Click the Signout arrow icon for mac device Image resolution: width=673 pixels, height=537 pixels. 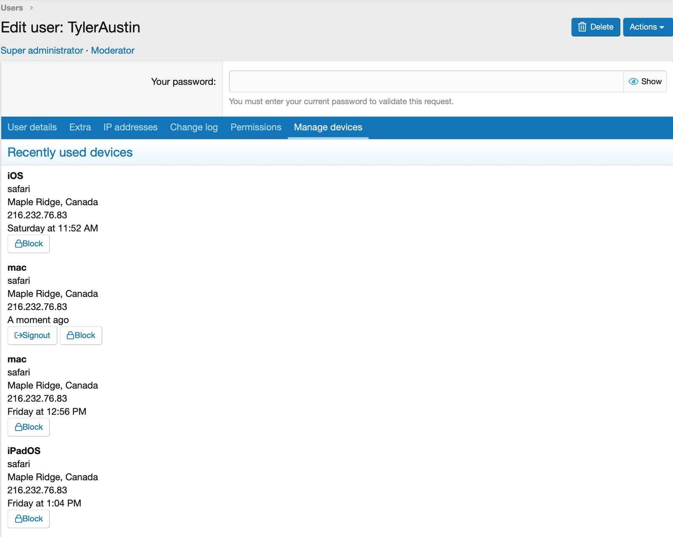(x=18, y=335)
